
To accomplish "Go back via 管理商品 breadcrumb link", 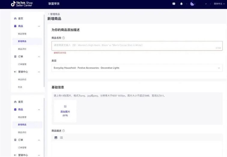I will [54, 14].
